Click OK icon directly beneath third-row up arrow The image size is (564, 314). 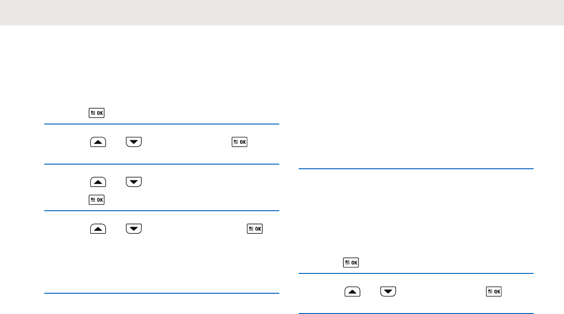[97, 200]
